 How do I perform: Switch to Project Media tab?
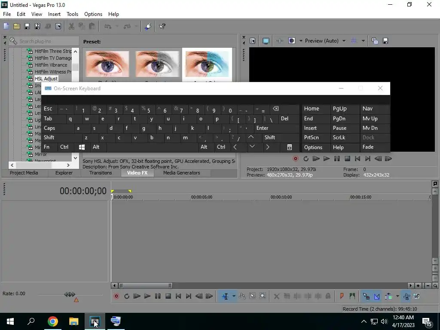[24, 173]
